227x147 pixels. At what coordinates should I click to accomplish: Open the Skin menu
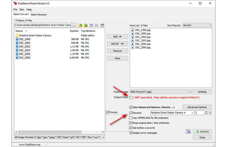coord(22,10)
